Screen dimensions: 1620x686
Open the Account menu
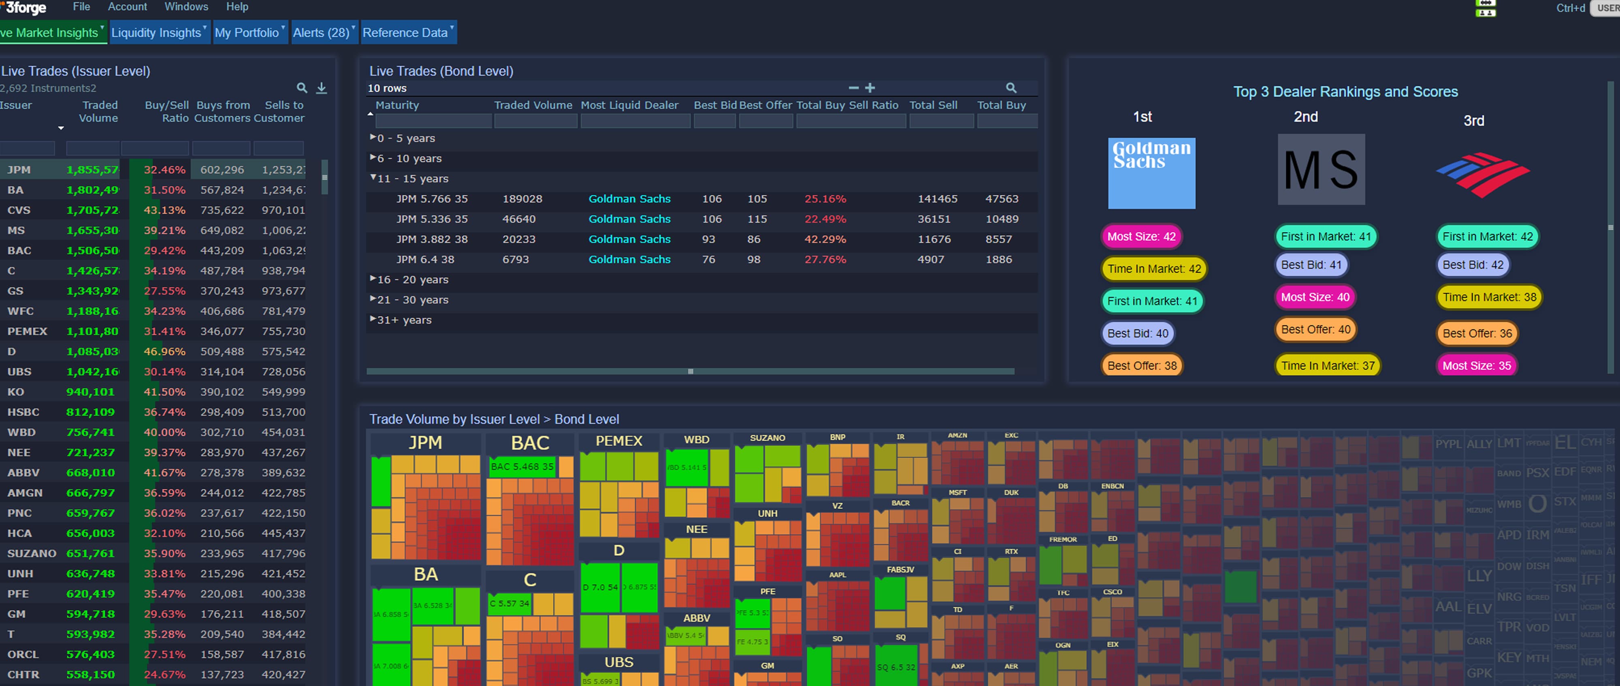(127, 7)
